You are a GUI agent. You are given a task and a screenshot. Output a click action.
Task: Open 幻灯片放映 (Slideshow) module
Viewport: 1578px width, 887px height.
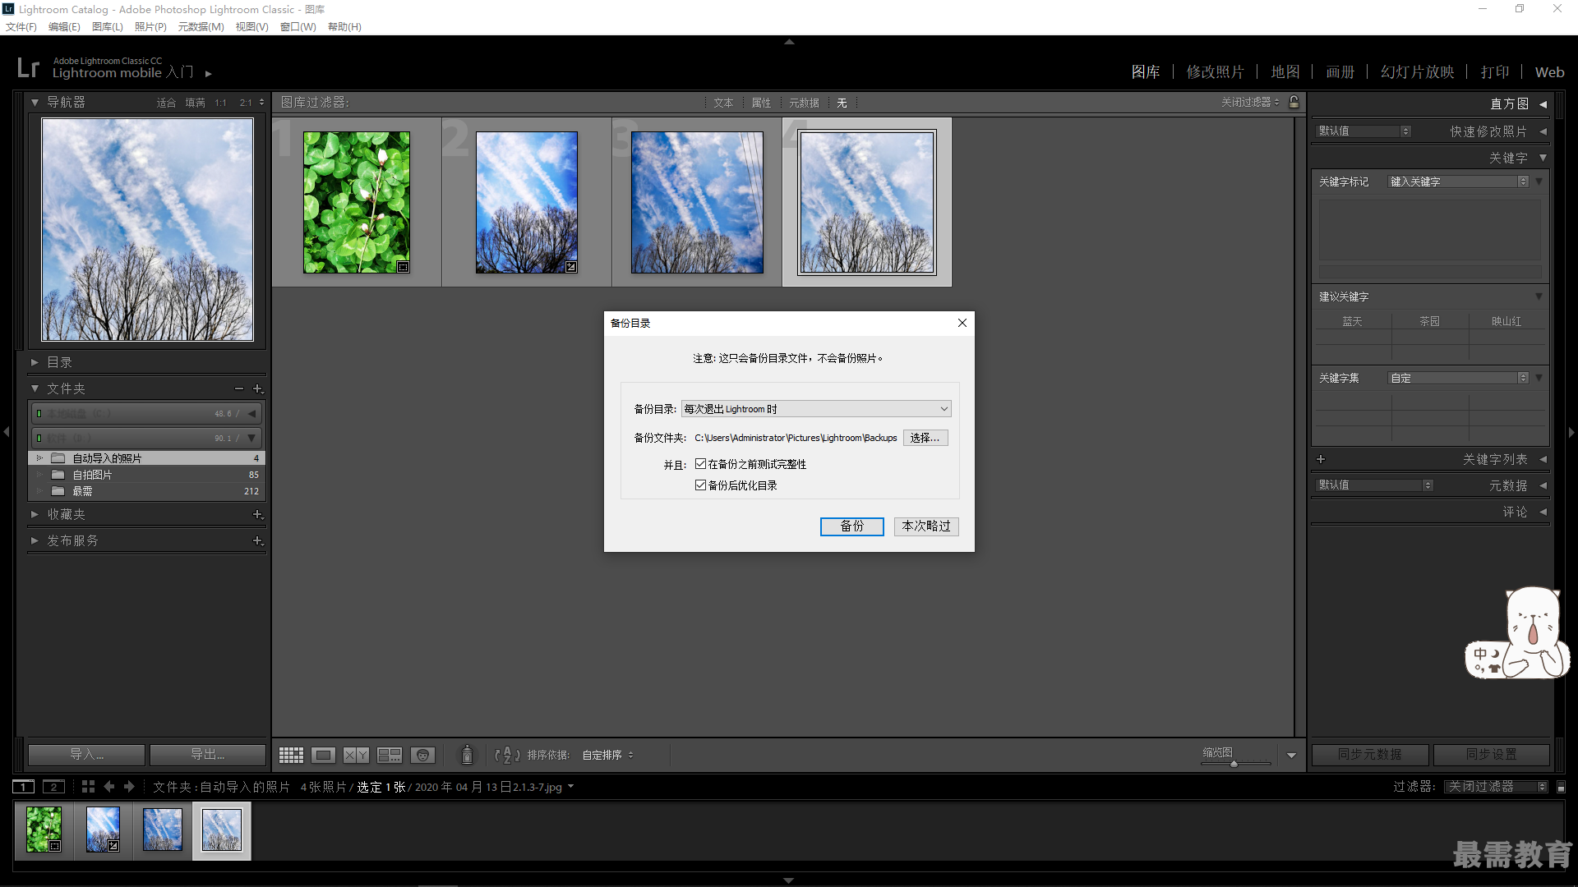1417,72
